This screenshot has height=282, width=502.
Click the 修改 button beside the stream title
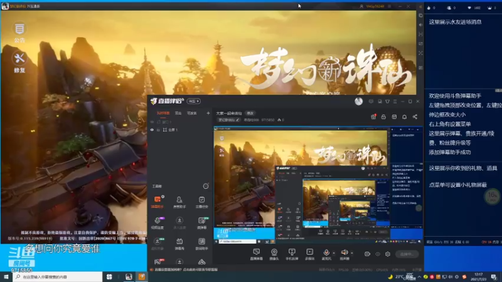[250, 113]
